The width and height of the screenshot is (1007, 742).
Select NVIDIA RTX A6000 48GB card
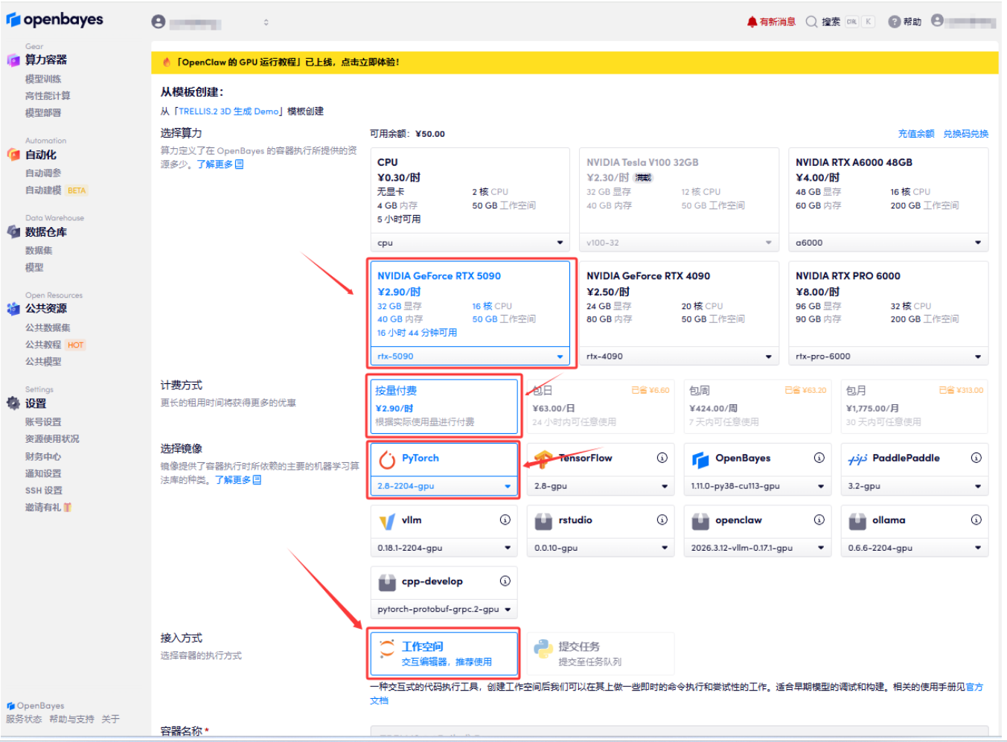889,199
